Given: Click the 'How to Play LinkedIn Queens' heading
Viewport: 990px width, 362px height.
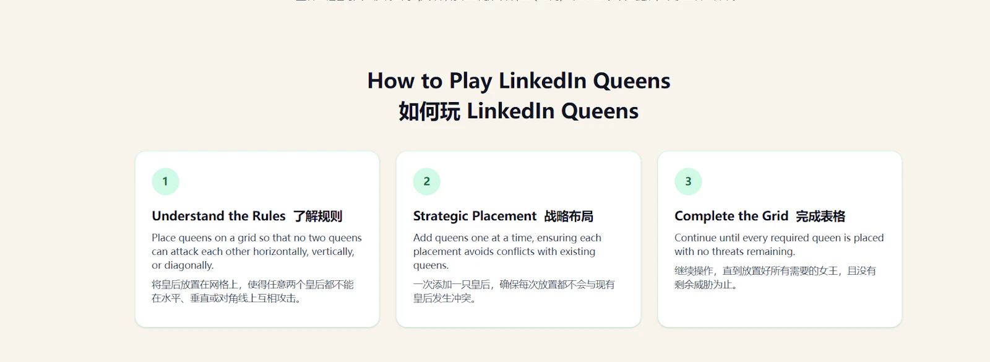Looking at the screenshot, I should [519, 80].
